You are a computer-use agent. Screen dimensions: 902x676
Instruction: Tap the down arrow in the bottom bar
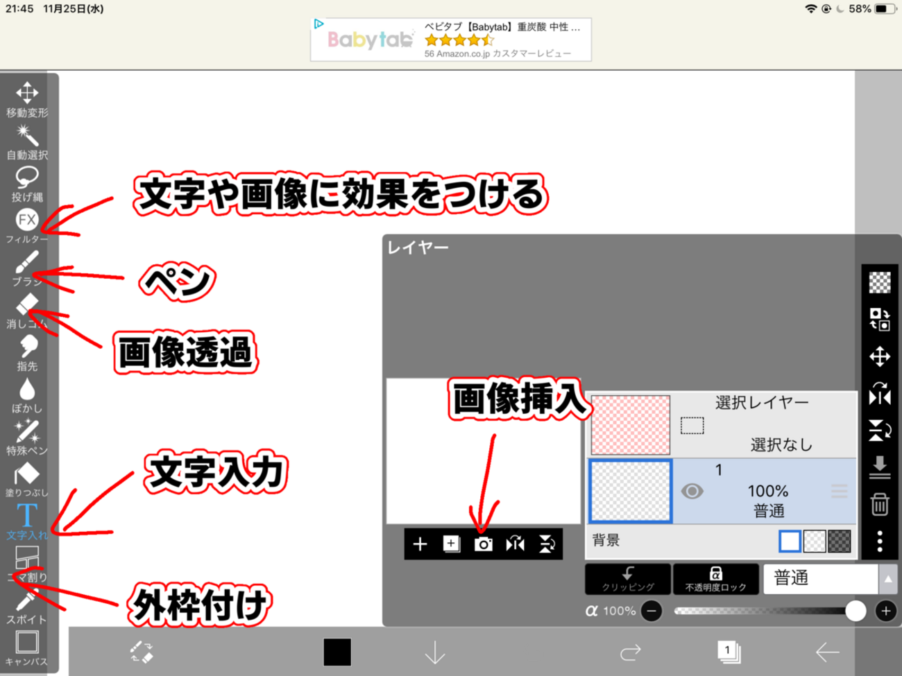[x=435, y=652]
